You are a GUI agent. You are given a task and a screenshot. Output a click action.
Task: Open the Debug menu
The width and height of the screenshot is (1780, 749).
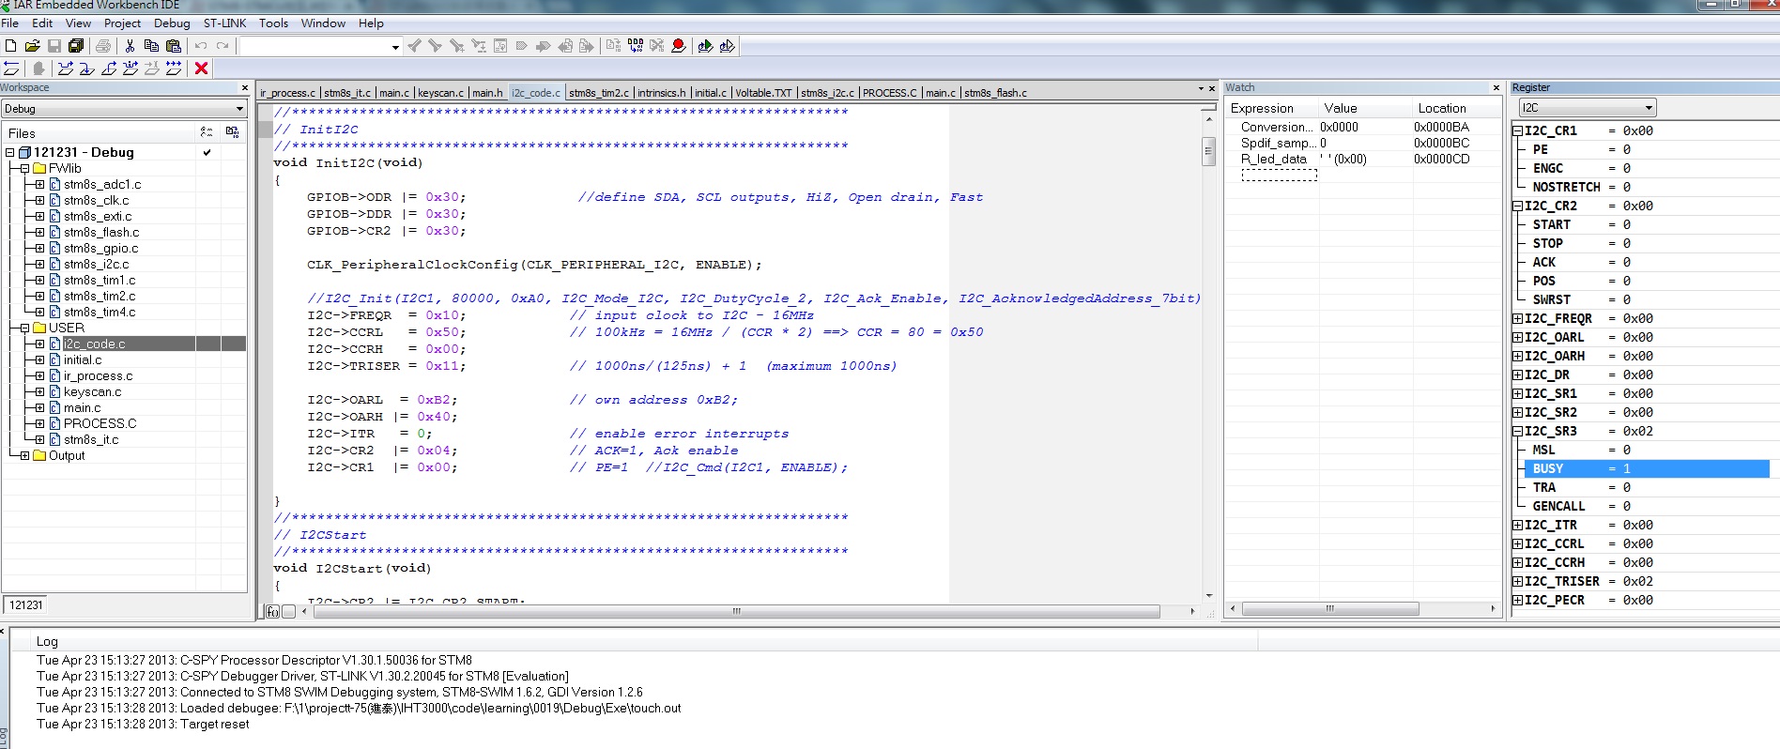pos(172,23)
